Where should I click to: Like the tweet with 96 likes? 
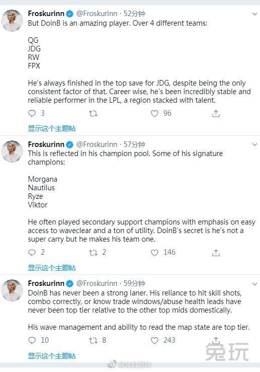(x=154, y=113)
